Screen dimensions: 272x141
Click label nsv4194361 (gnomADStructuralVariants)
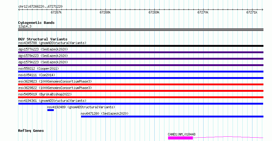52,101
